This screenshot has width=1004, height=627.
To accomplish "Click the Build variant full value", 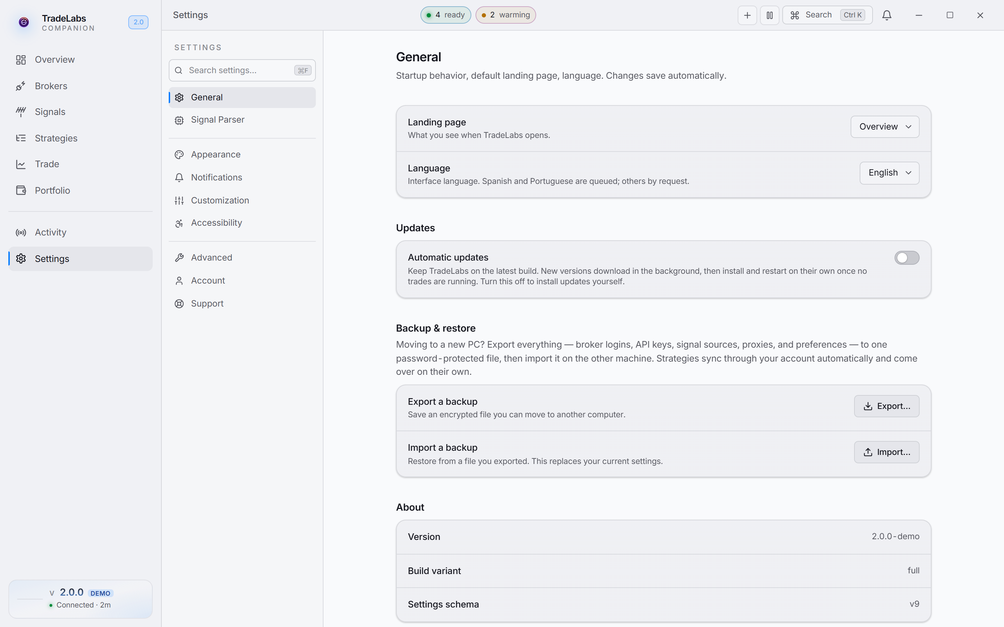I will [x=913, y=571].
